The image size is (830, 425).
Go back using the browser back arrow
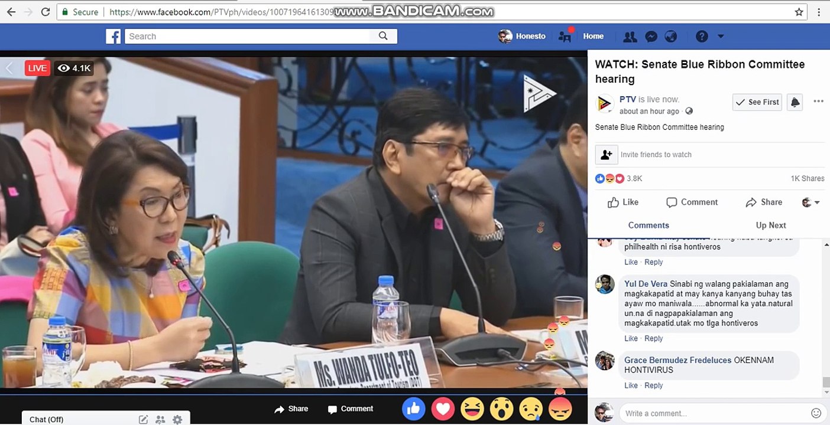[x=11, y=12]
